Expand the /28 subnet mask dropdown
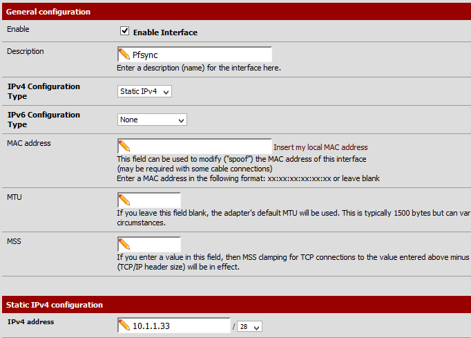The height and width of the screenshot is (338, 471). 249,326
